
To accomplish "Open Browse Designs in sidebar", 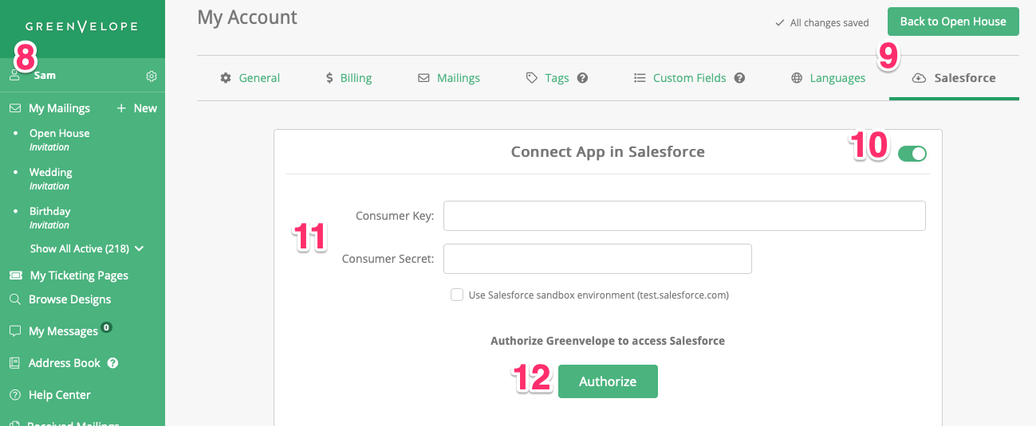I will tap(69, 299).
